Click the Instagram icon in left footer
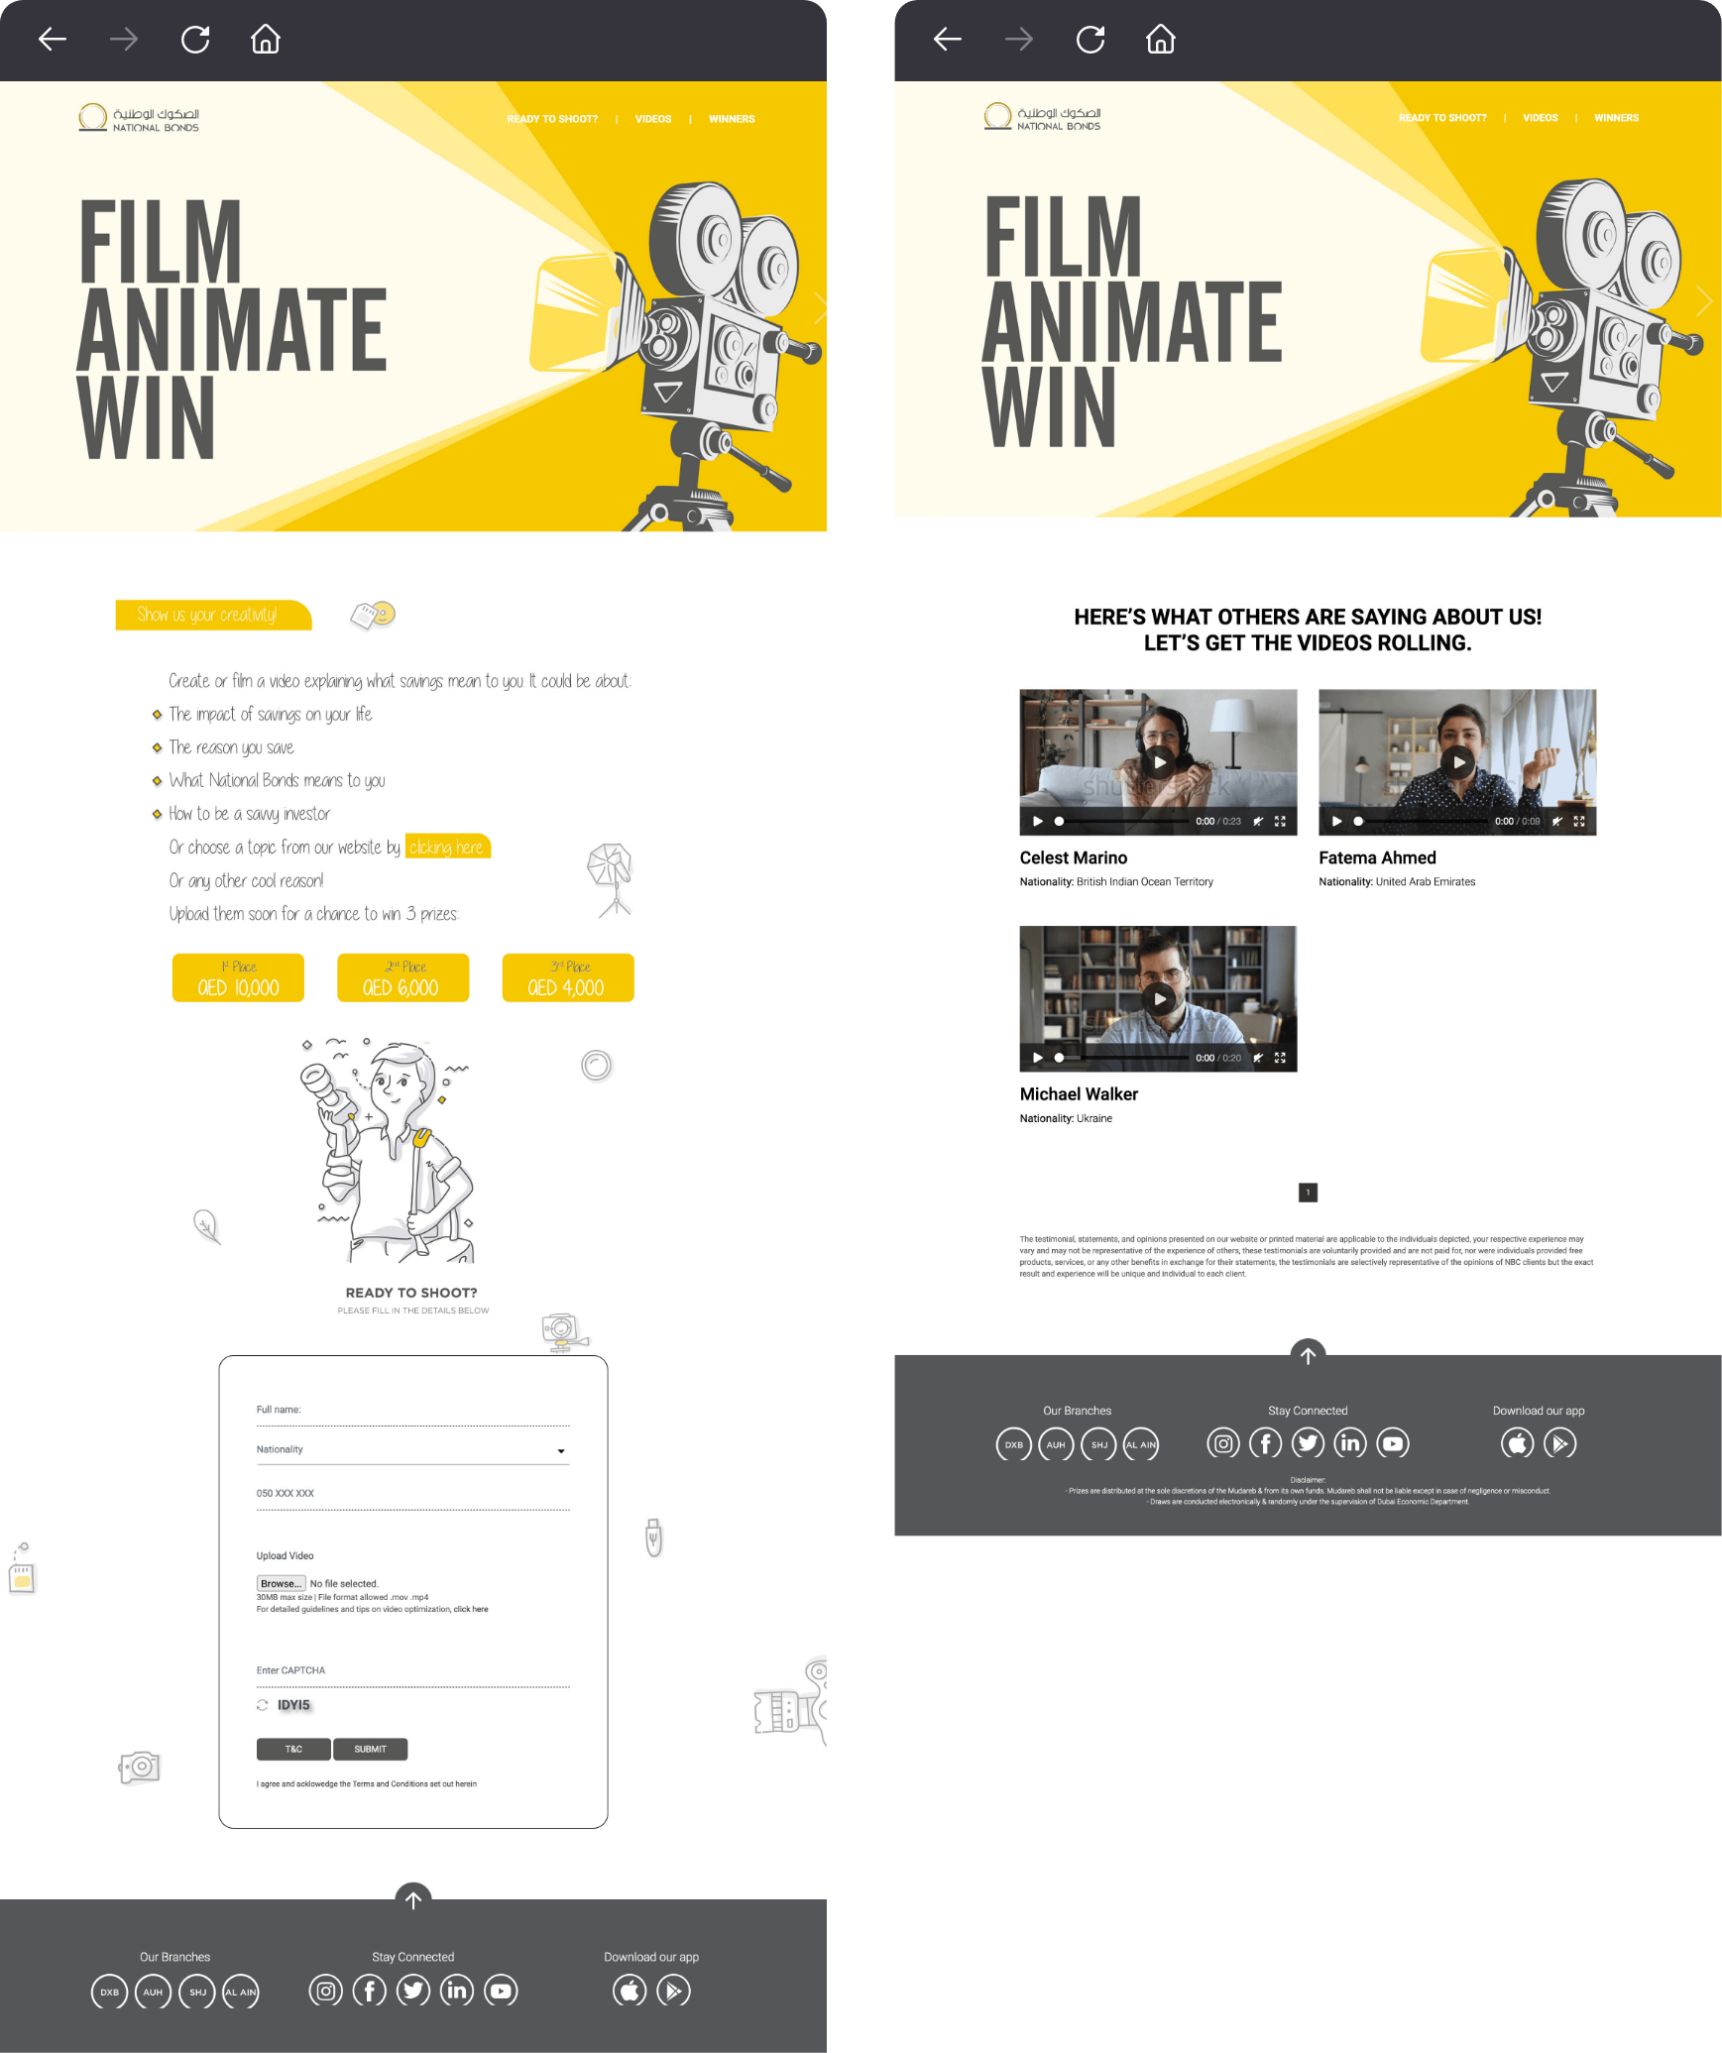 coord(325,1990)
